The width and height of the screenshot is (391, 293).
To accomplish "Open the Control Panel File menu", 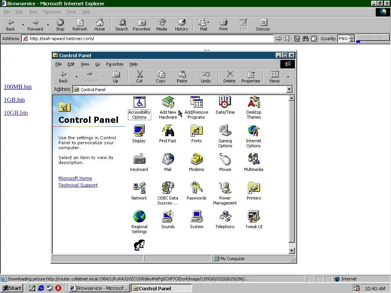I will (x=58, y=64).
